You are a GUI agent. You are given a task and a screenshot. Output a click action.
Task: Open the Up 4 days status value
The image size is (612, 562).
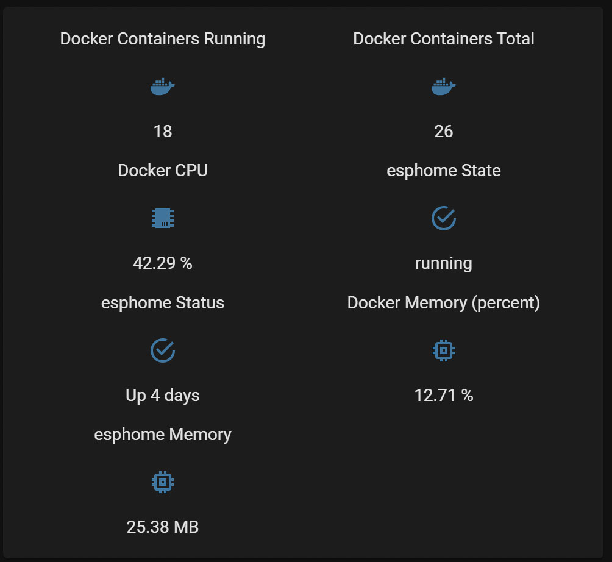(163, 396)
